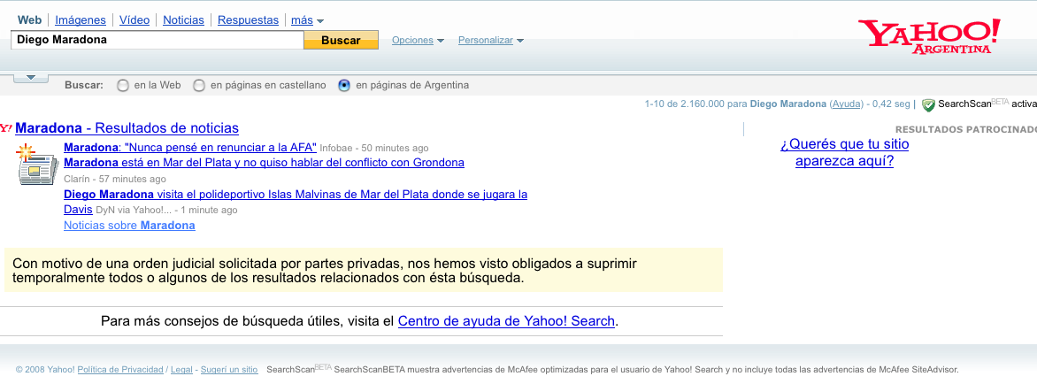Image resolution: width=1037 pixels, height=384 pixels.
Task: Click the newspaper news results icon
Action: point(36,165)
